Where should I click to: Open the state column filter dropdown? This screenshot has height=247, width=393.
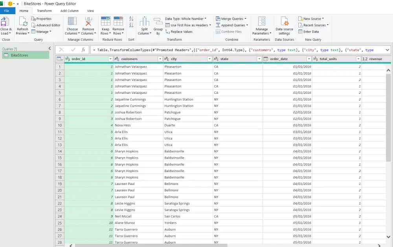coord(259,59)
